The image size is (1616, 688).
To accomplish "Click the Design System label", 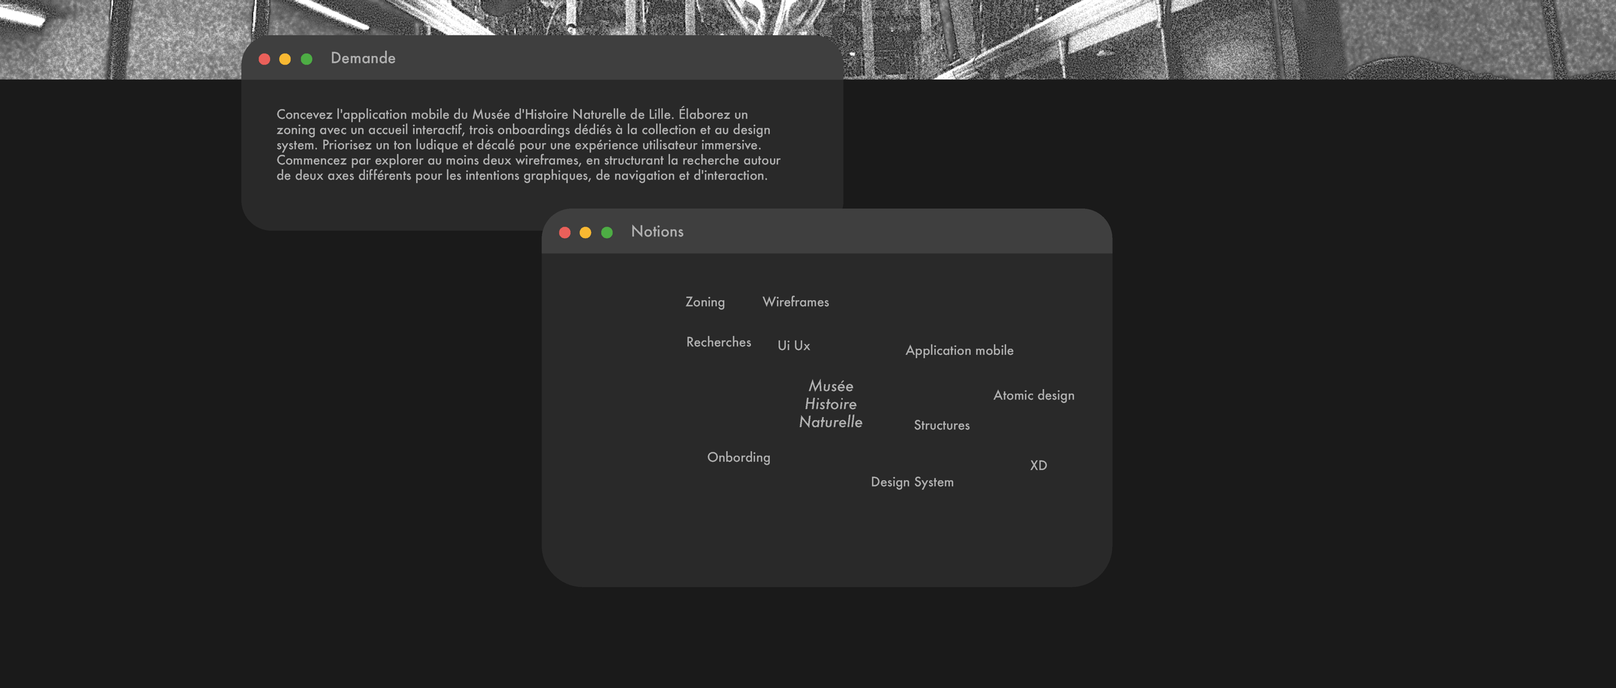I will coord(911,483).
